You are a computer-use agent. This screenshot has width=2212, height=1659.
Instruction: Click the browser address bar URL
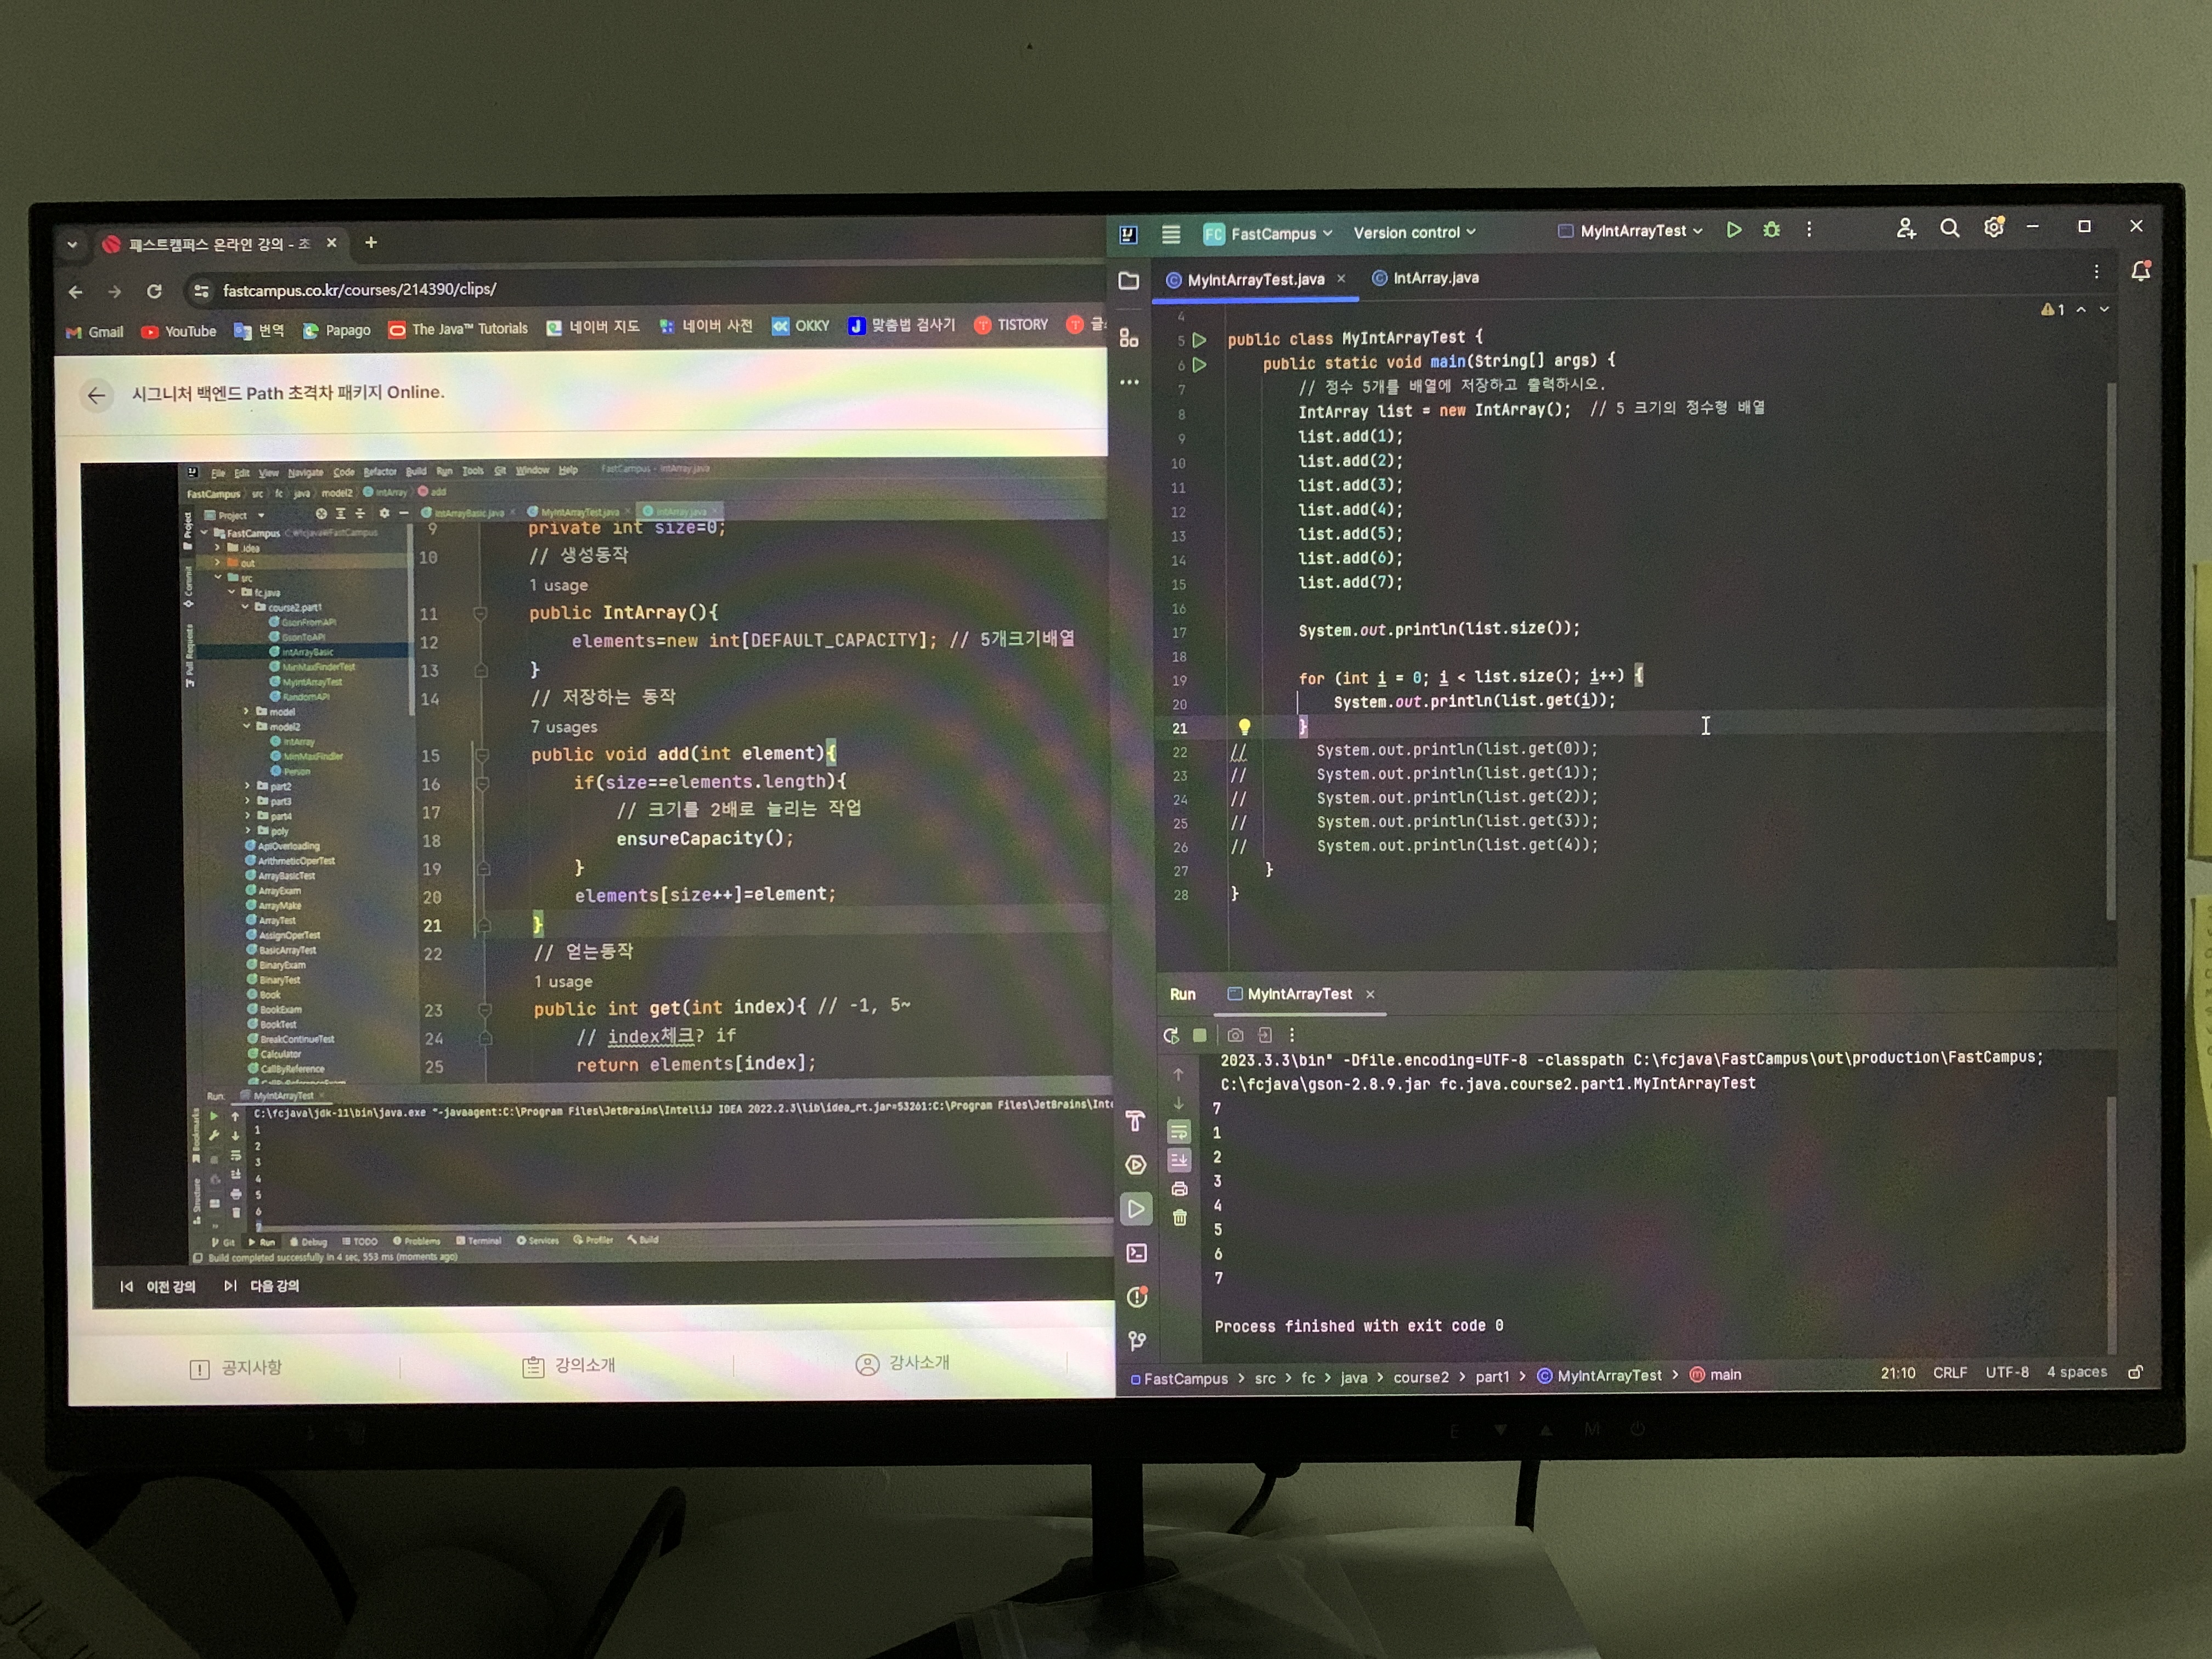pos(360,290)
